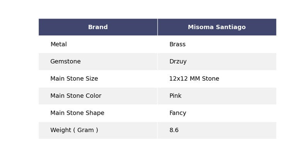Click the Gemstone label cell
This screenshot has width=307, height=156.
tap(65, 62)
